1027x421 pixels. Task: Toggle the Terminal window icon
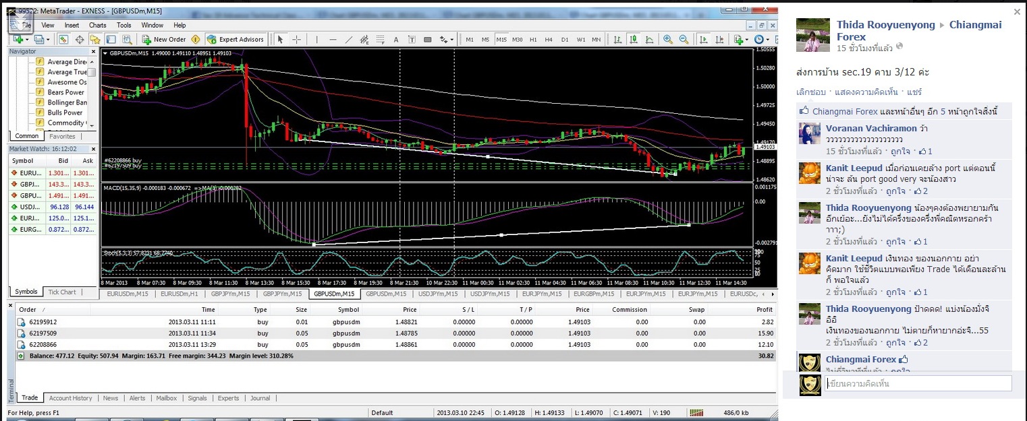click(x=111, y=39)
